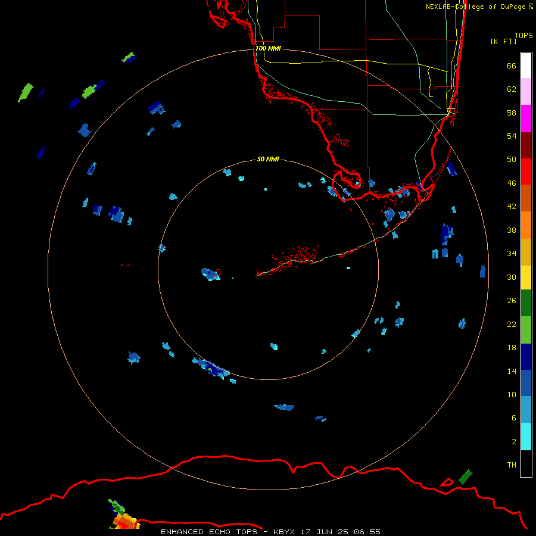Click the "TOPS" legend title

[x=523, y=35]
